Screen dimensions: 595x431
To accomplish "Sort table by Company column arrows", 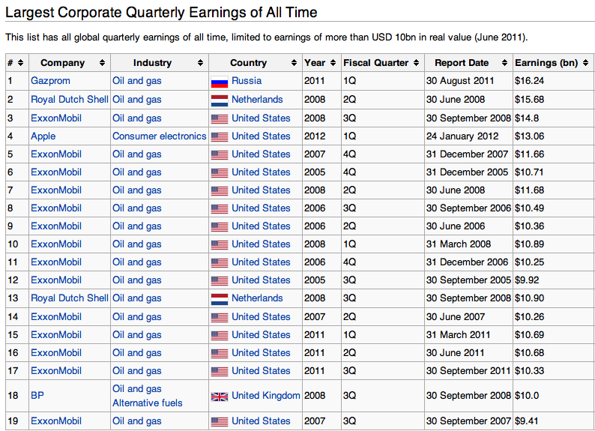I will 104,63.
